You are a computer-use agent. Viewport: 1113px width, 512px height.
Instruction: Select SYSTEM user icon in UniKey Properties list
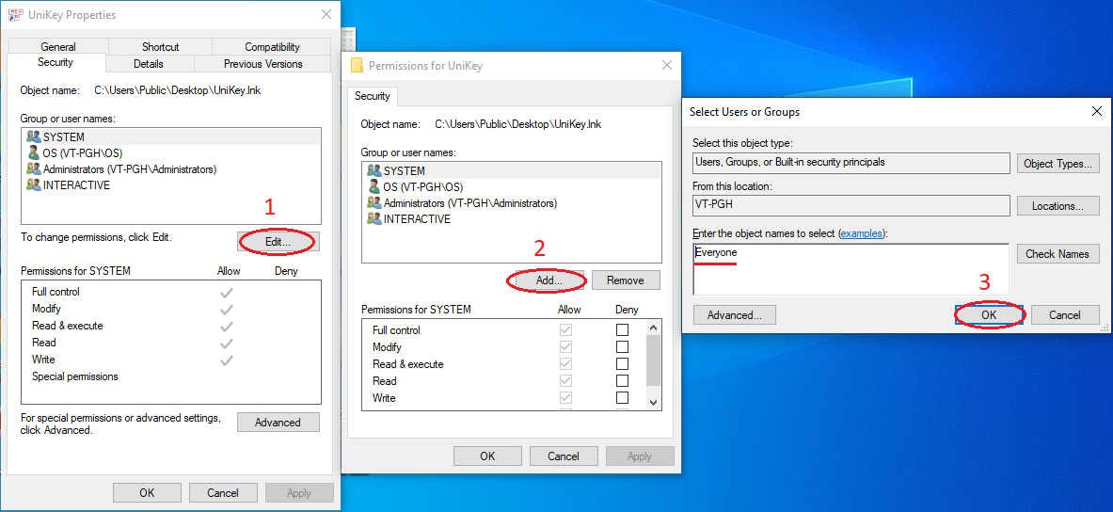point(34,136)
